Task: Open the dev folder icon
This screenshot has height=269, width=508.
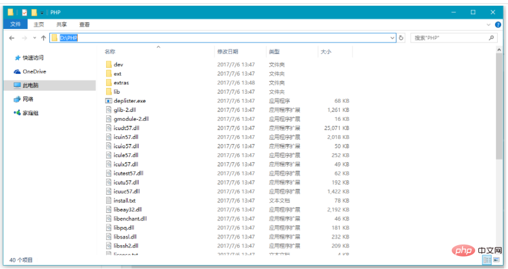Action: coord(109,65)
